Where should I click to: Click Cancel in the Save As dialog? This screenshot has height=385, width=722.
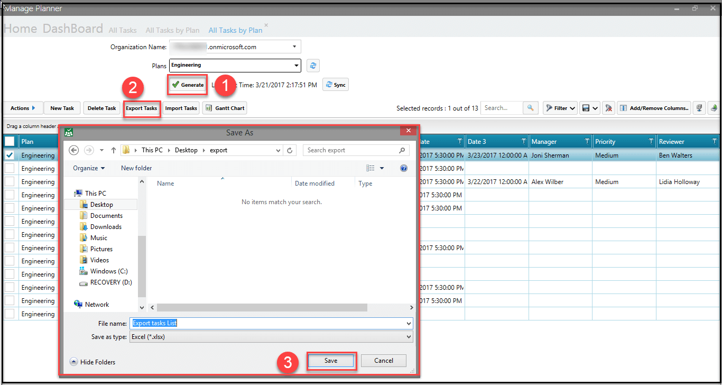coord(384,361)
